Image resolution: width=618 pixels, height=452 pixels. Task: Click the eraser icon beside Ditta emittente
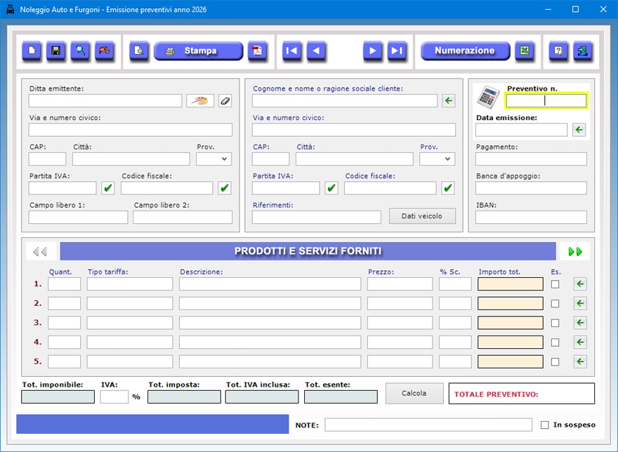(x=225, y=101)
